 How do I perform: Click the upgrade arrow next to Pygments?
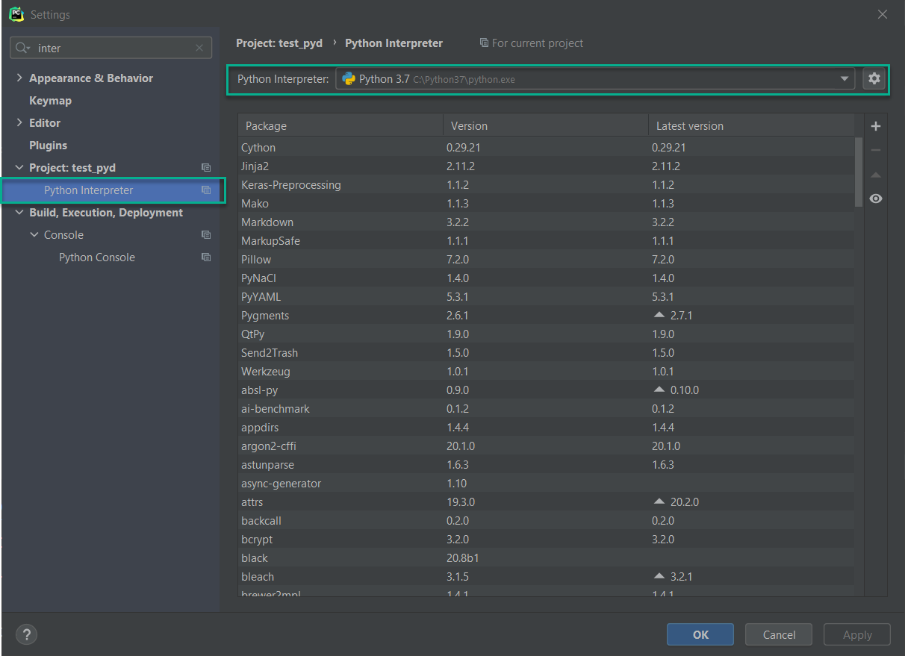659,315
